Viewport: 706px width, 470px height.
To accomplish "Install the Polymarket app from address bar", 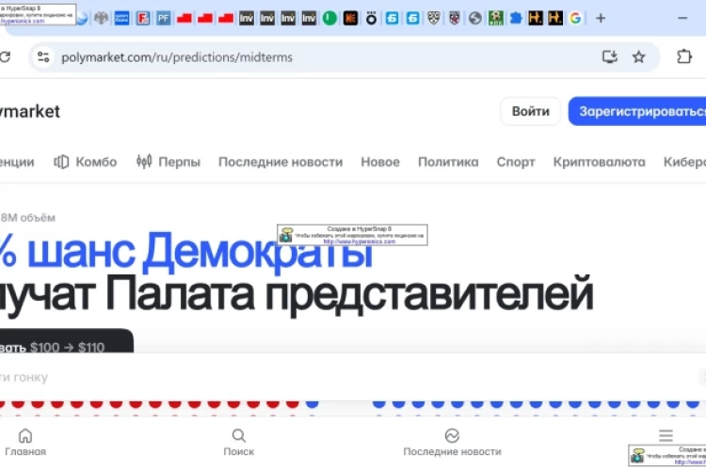I will click(x=610, y=57).
